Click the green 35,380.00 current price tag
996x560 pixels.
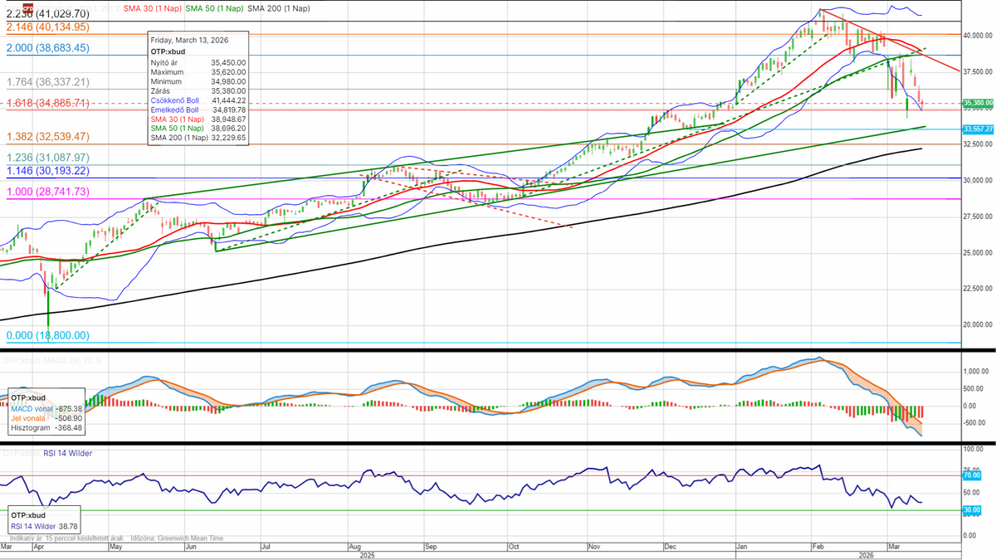(978, 104)
